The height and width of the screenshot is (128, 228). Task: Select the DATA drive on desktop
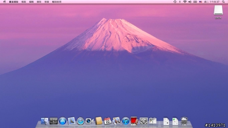coord(218,12)
